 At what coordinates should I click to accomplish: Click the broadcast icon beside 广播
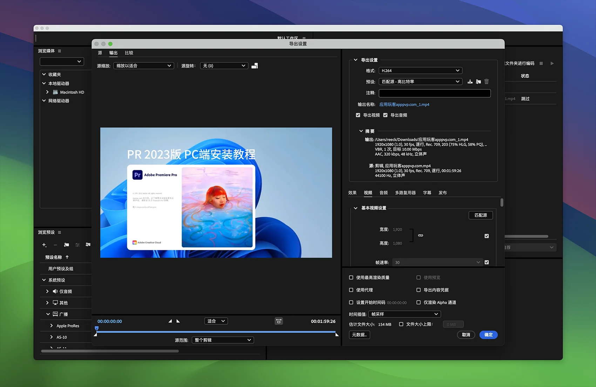coord(55,314)
